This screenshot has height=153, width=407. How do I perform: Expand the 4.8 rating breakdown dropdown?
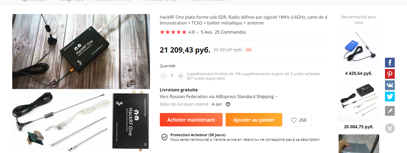coord(197,32)
